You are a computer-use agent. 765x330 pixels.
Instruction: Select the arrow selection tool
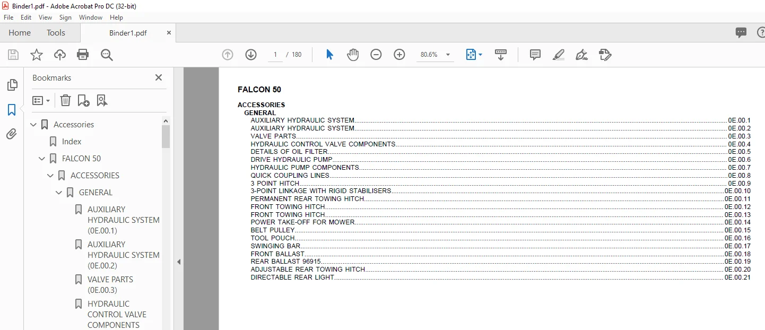click(329, 55)
